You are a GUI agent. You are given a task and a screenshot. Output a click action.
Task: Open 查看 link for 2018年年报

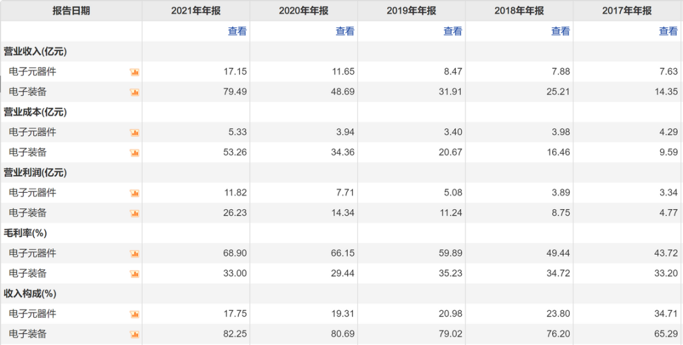(x=560, y=31)
